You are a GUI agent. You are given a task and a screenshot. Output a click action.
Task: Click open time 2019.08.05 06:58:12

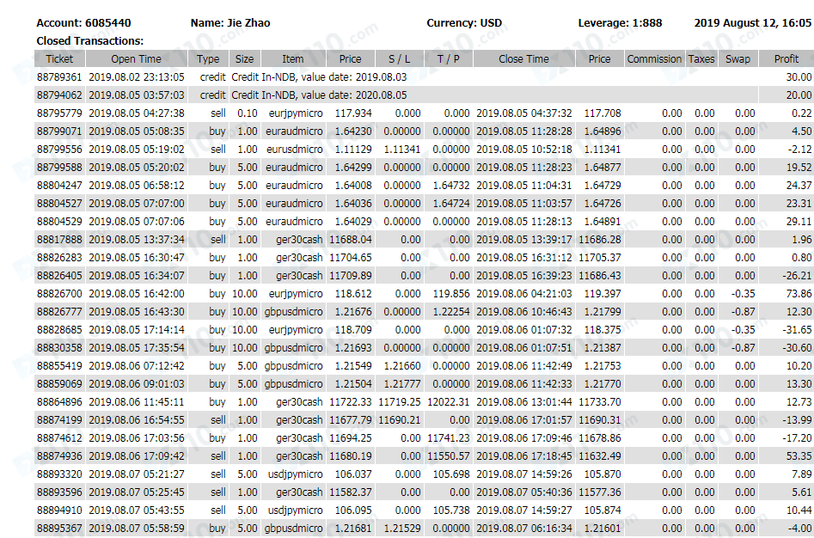click(137, 186)
